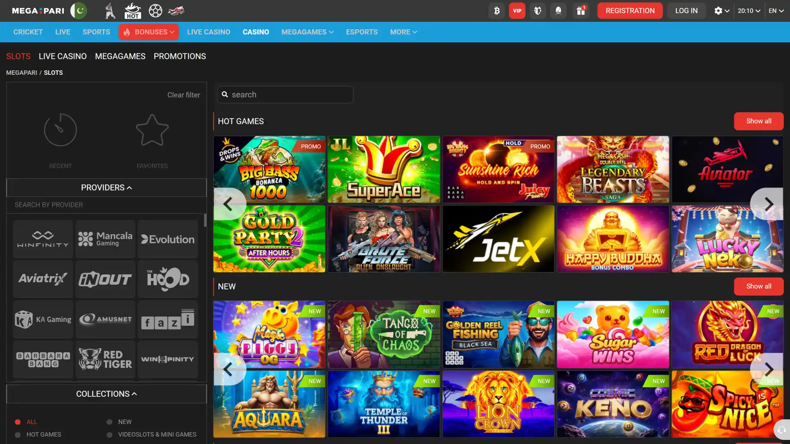Screen dimensions: 790x444
Task: Open the LIVE nav item
Action: click(63, 32)
